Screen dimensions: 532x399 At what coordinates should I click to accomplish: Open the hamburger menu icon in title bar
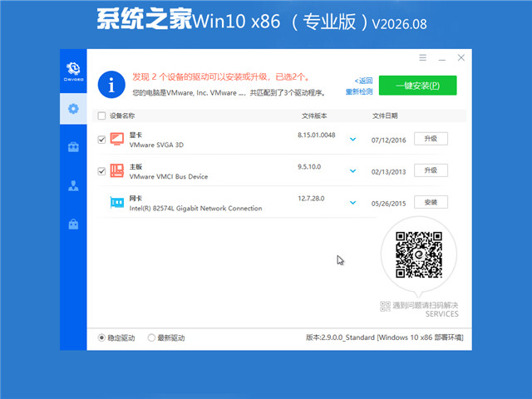tap(422, 57)
